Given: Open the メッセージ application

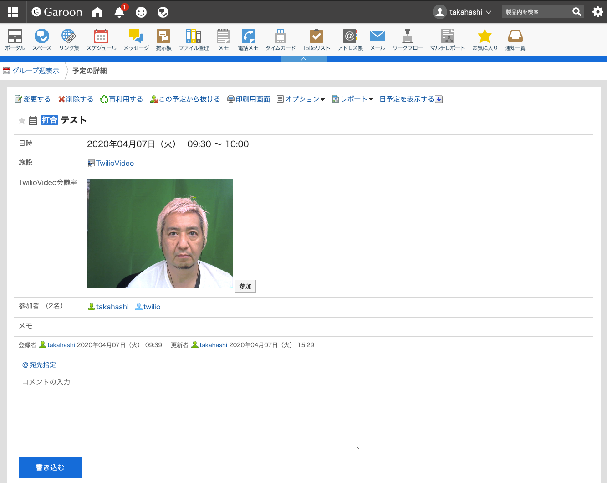Looking at the screenshot, I should [136, 40].
